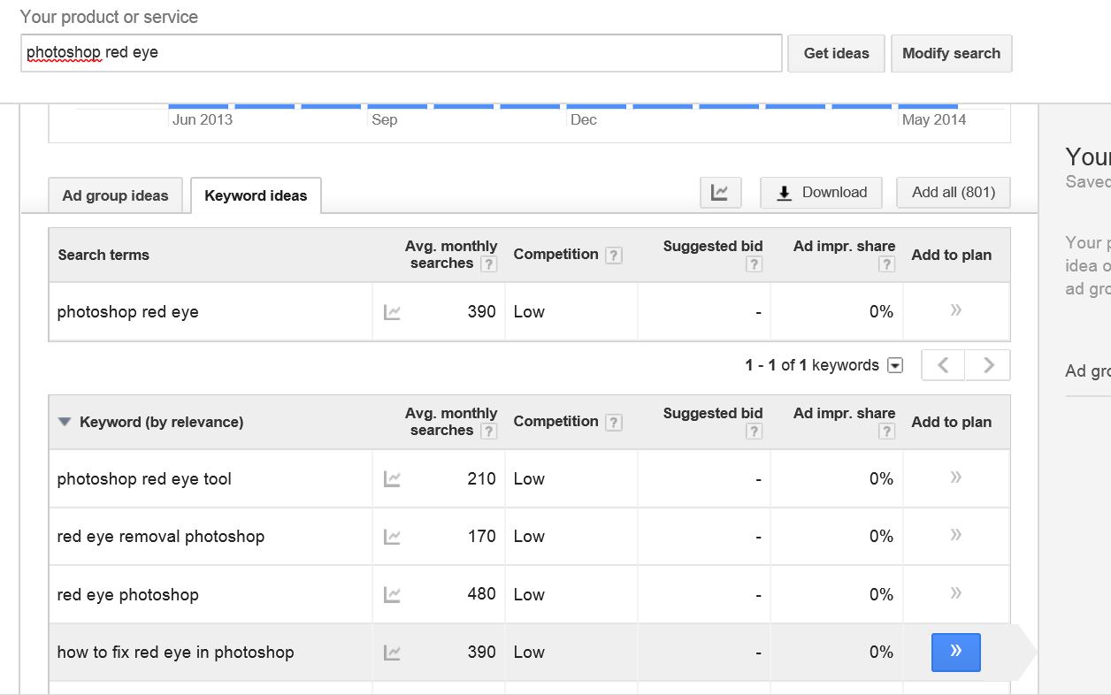The height and width of the screenshot is (695, 1111).
Task: Open Suggested bid help icon in Search terms table
Action: pyautogui.click(x=754, y=264)
